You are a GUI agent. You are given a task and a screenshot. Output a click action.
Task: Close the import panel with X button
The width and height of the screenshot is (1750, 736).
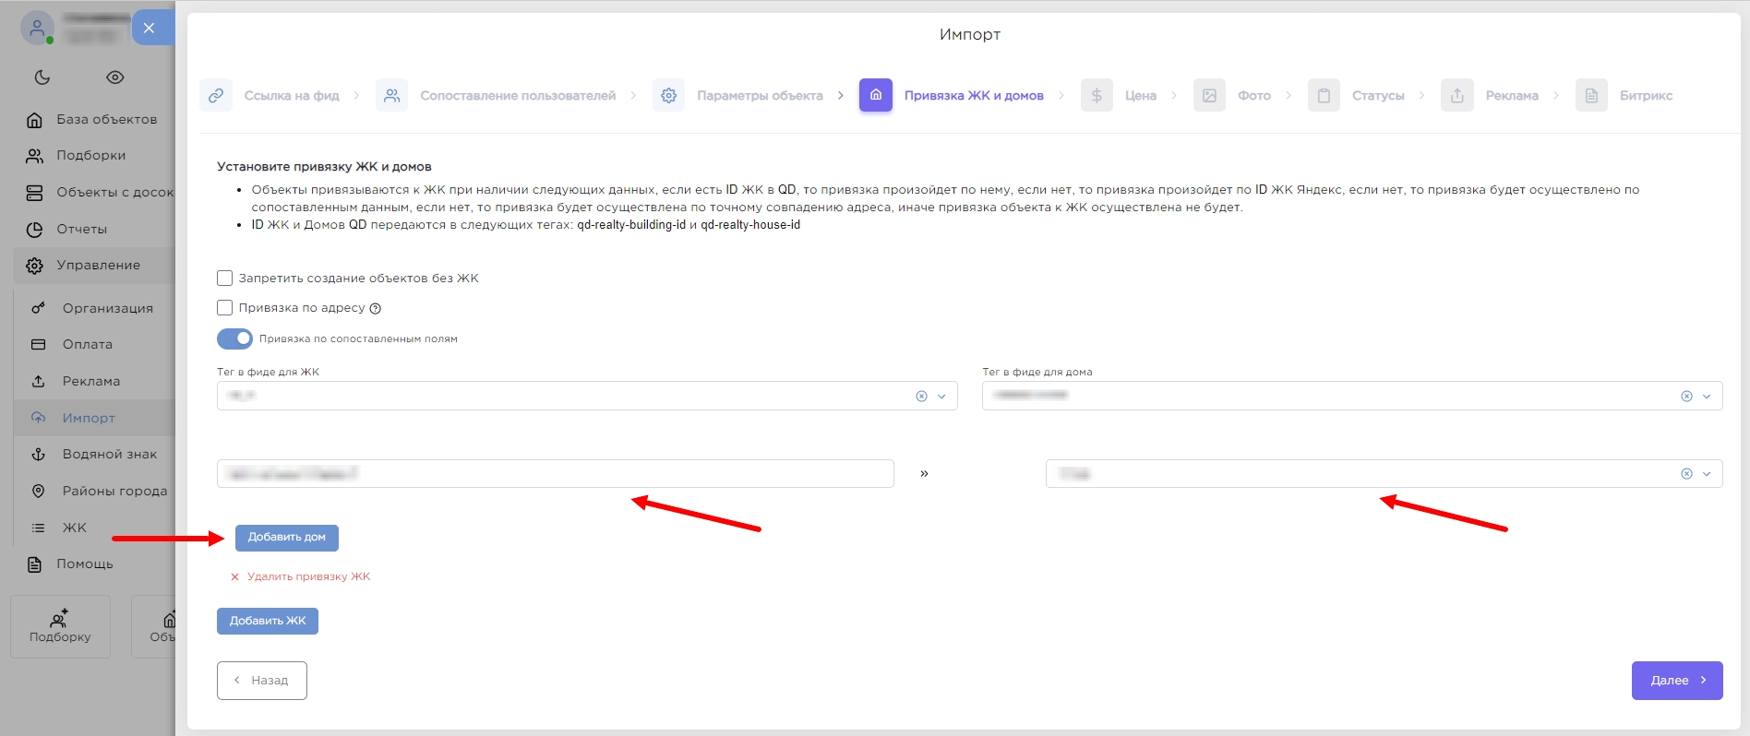coord(149,28)
